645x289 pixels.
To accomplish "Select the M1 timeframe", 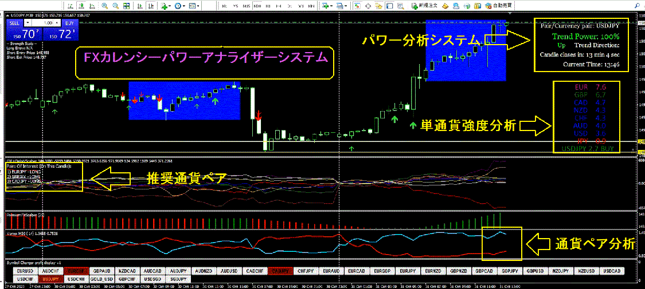I will (x=225, y=6).
